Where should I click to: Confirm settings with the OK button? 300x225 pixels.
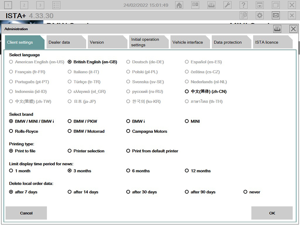pos(272,213)
